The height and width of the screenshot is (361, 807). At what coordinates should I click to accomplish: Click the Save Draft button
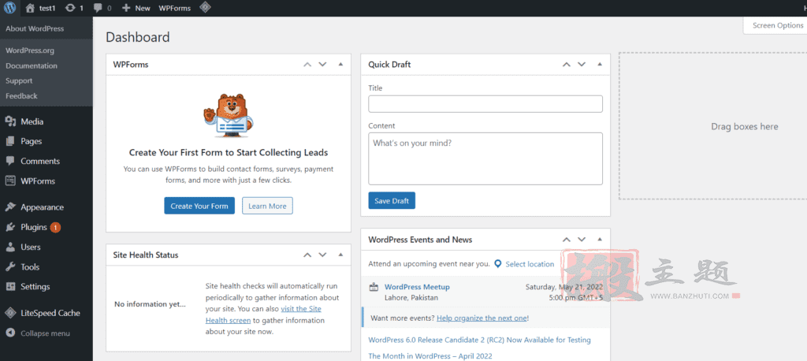point(392,200)
